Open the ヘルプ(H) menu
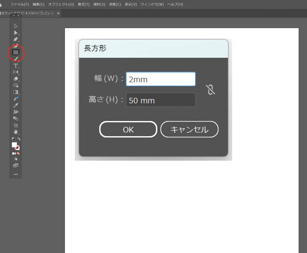This screenshot has height=253, width=307. (x=175, y=4)
